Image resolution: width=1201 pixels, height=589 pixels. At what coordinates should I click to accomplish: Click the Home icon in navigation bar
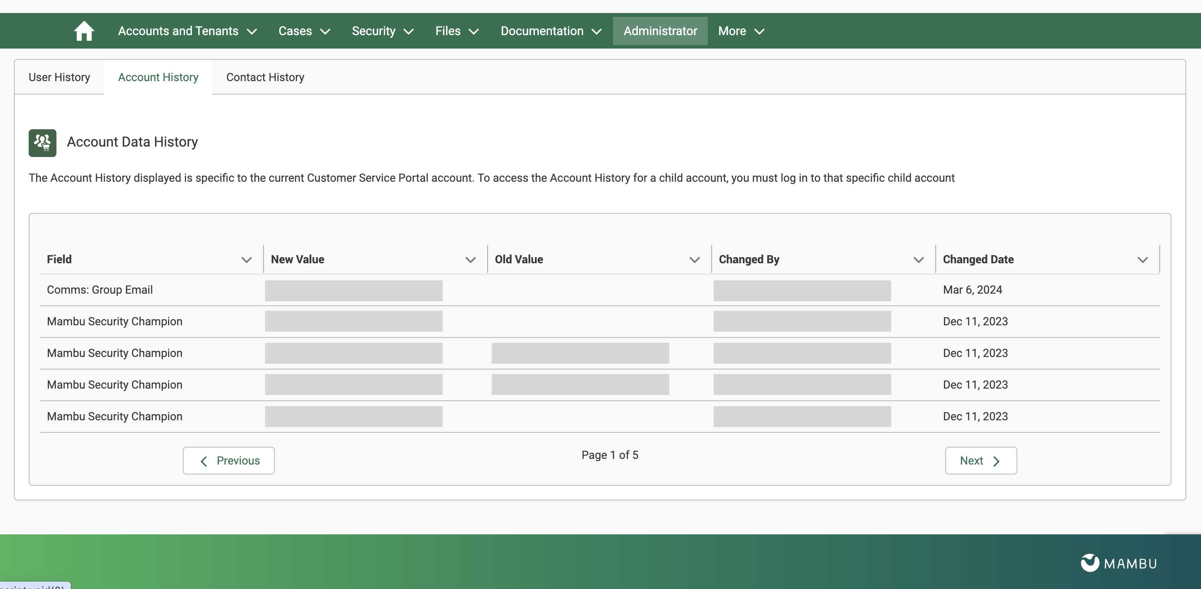click(84, 31)
